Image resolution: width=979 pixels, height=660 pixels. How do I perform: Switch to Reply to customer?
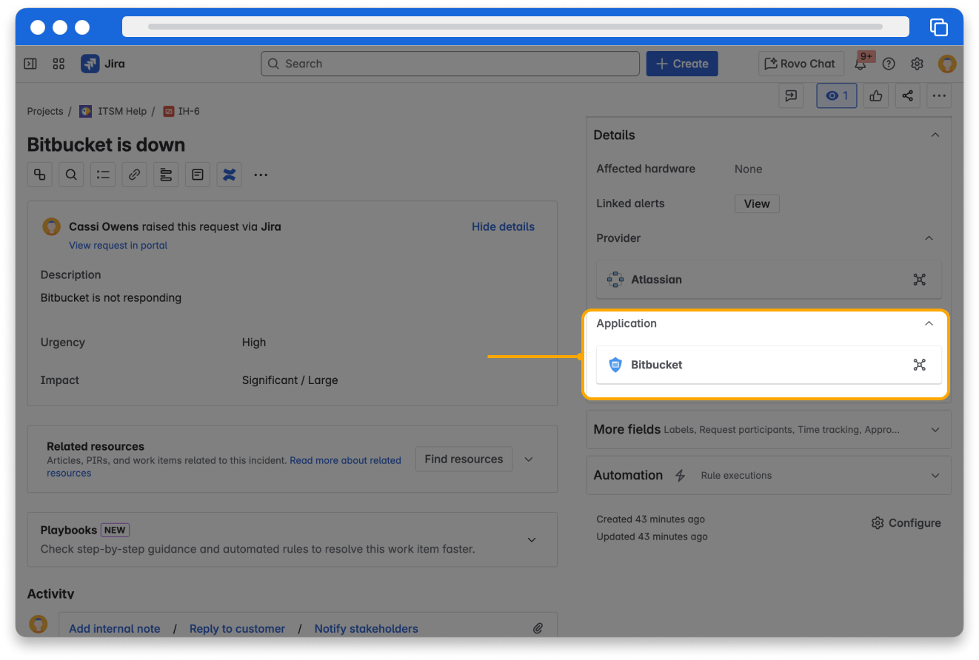click(x=237, y=628)
